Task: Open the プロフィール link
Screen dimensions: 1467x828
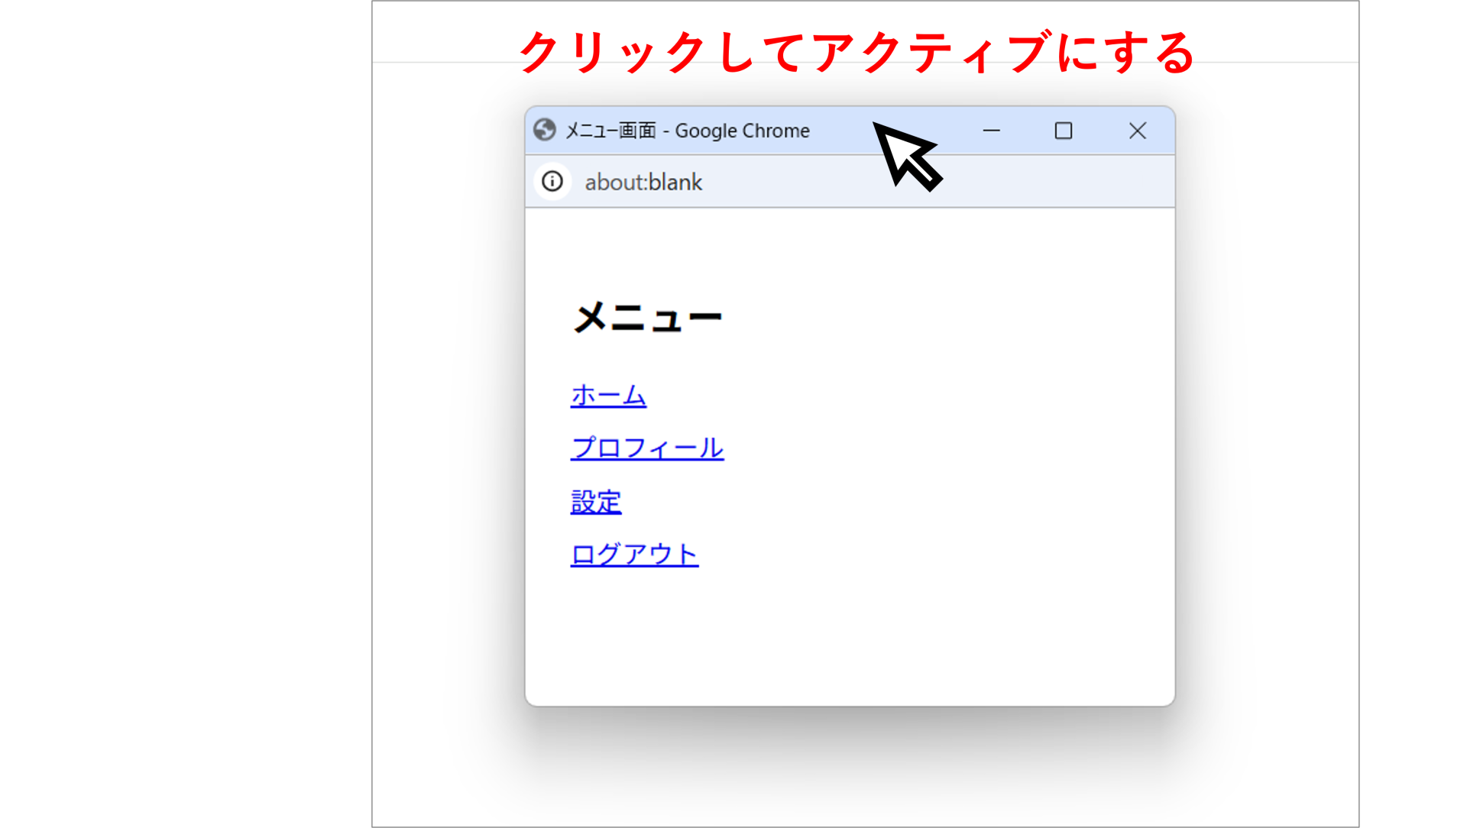Action: click(646, 448)
